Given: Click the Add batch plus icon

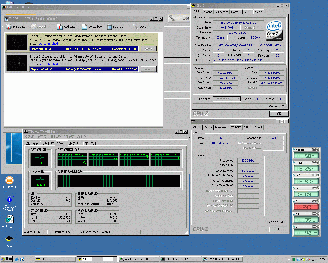Looking at the screenshot, I should pyautogui.click(x=60, y=27).
